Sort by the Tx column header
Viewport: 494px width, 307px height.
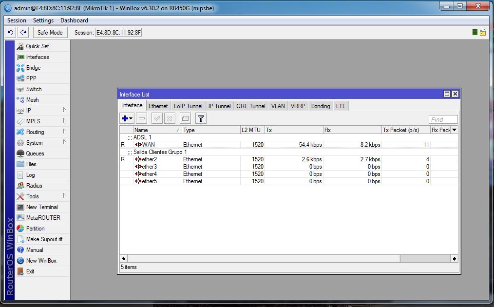[x=294, y=130]
